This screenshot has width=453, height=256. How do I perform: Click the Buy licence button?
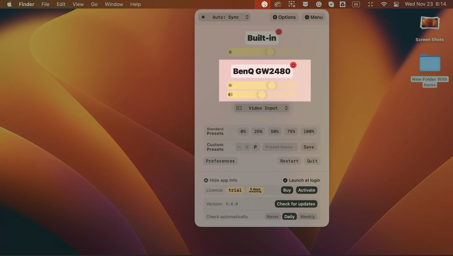[287, 190]
